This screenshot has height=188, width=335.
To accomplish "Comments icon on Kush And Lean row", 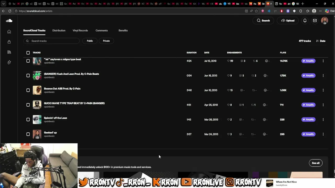I will click(x=240, y=75).
